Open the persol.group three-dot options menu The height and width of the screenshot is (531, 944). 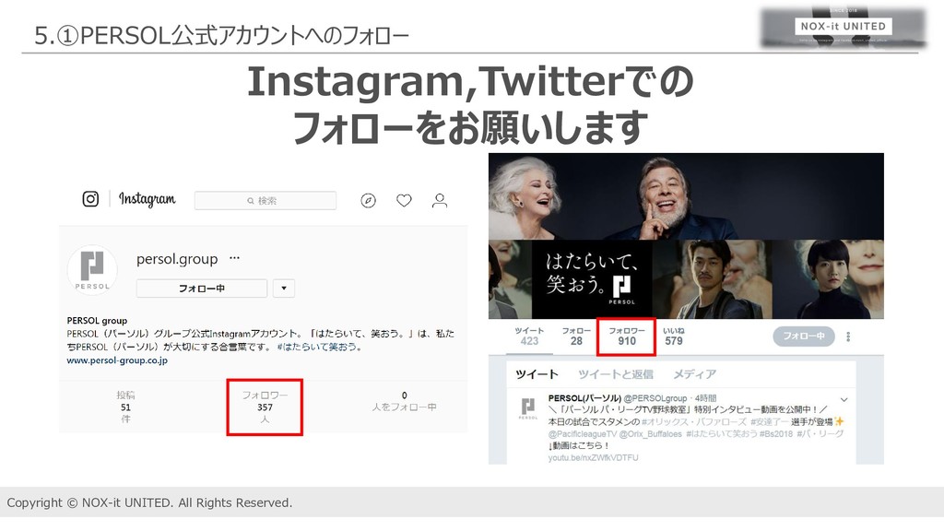(234, 258)
